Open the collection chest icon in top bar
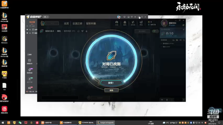 pos(125,23)
